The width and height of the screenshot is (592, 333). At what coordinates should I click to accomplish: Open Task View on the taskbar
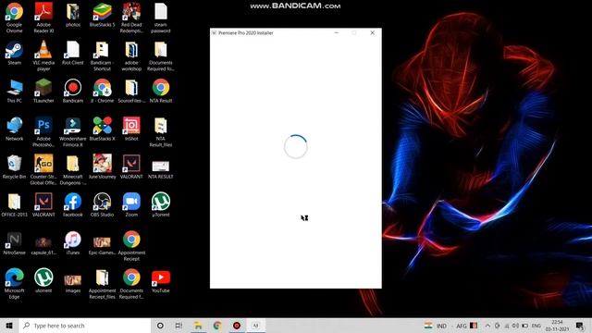(179, 326)
